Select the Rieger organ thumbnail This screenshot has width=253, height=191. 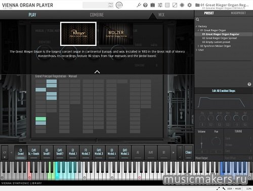click(x=78, y=34)
